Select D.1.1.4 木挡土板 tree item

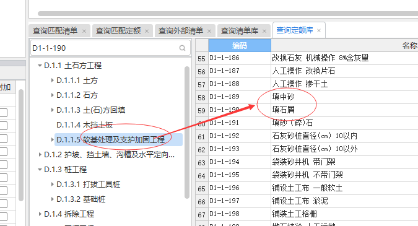84,124
